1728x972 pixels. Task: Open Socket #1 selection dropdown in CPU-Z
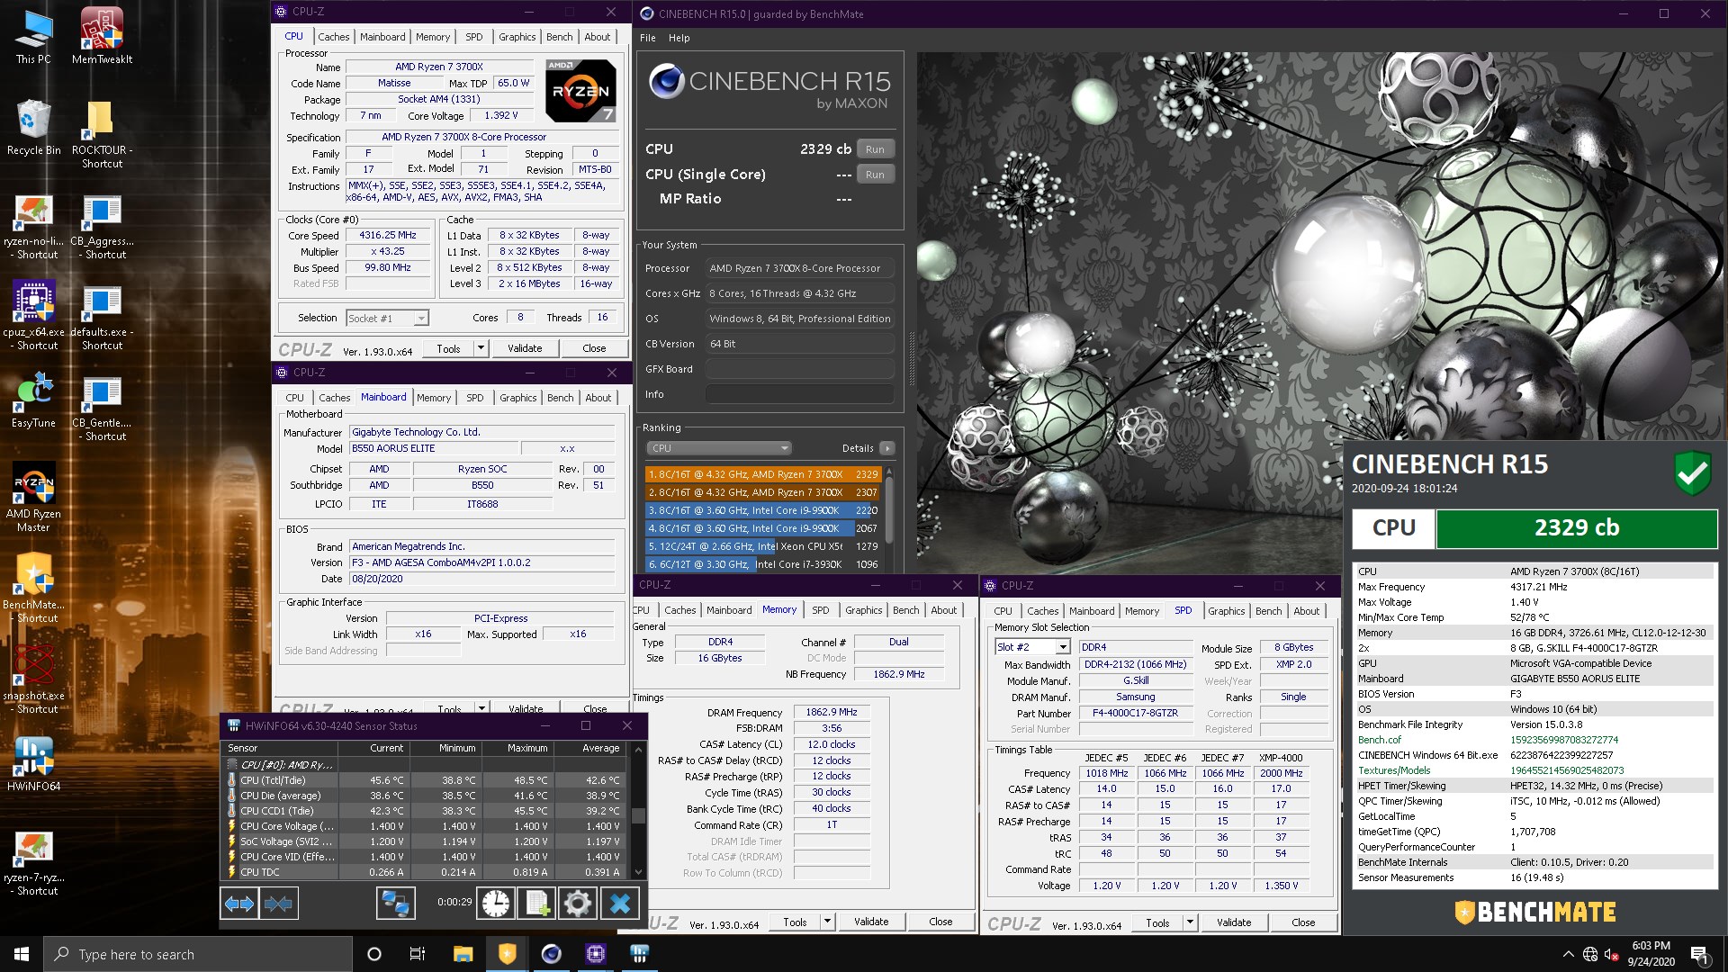(421, 319)
